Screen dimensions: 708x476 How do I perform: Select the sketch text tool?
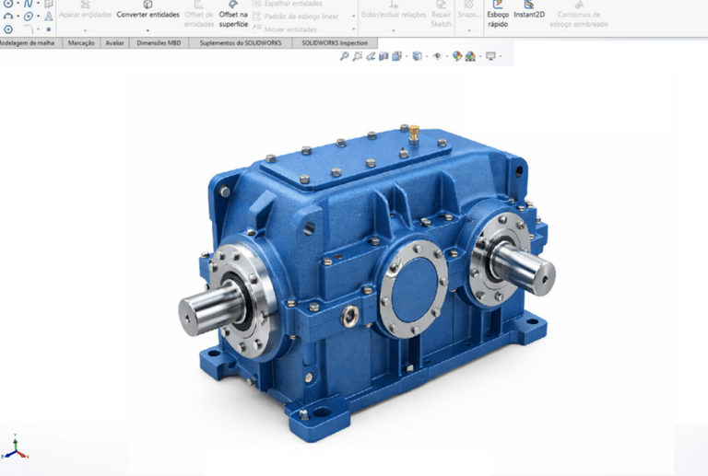coord(49,17)
